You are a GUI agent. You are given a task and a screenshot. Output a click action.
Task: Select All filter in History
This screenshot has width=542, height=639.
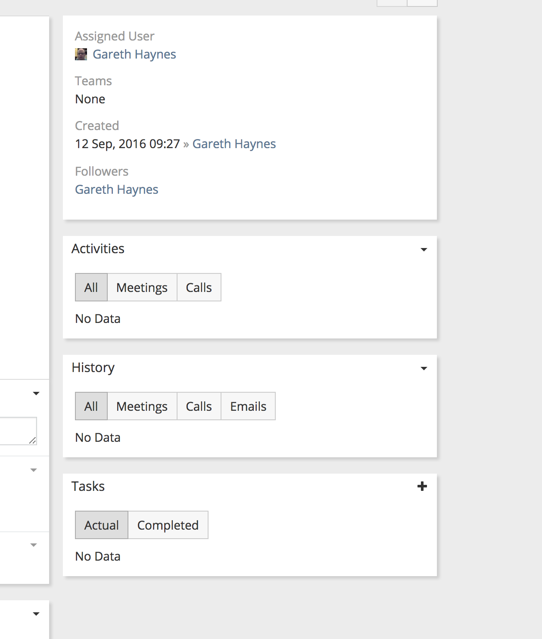pos(91,406)
